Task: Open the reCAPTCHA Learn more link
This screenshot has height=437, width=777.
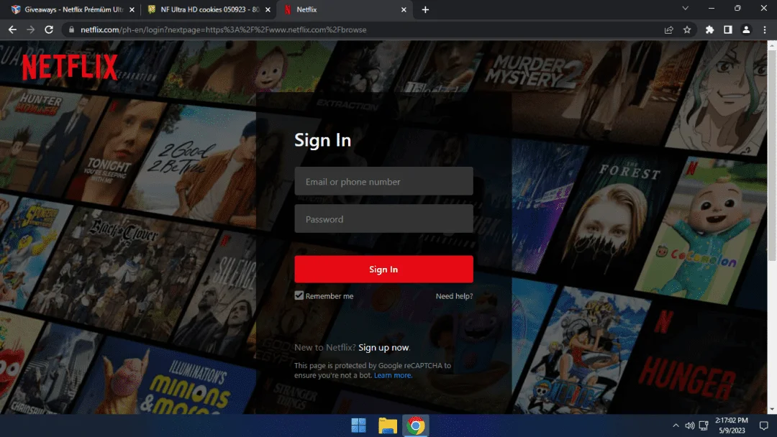Action: (393, 375)
